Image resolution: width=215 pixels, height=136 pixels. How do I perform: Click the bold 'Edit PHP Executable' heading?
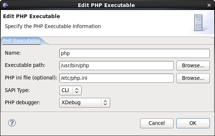coord(32,16)
